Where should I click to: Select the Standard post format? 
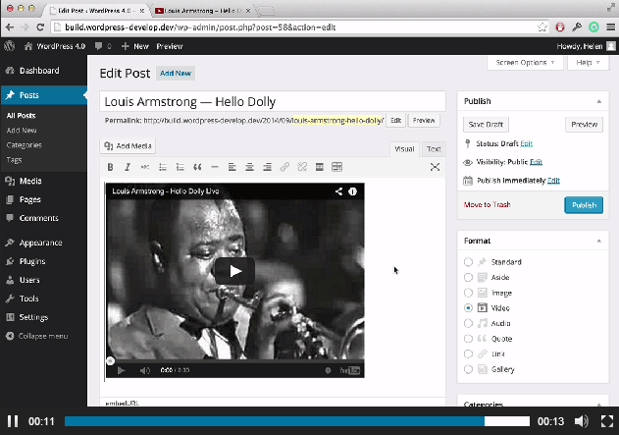point(468,262)
